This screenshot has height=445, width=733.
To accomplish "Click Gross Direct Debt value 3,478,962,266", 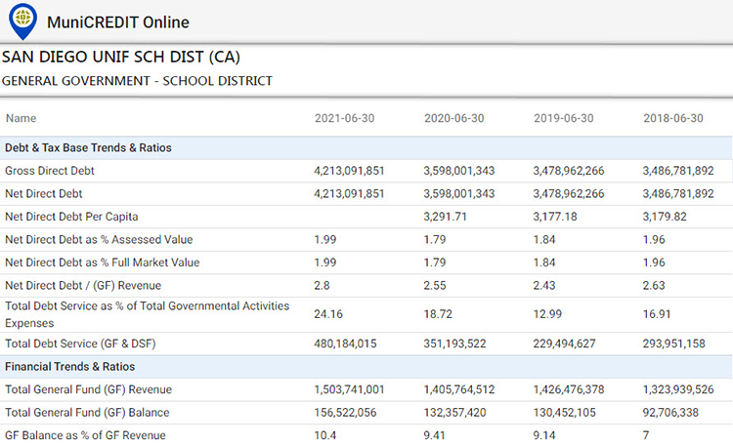I will (569, 171).
